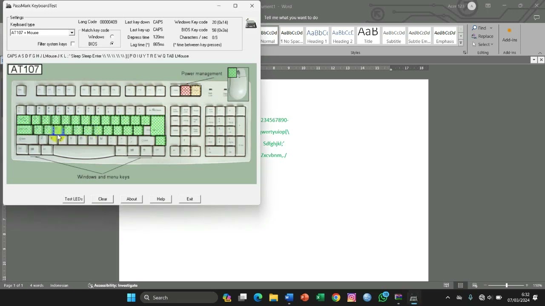Switch Word to Read Mode view

point(446,285)
